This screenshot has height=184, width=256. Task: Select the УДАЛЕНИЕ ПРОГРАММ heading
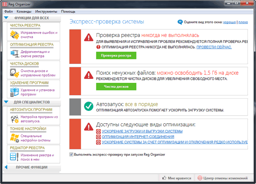29,83
